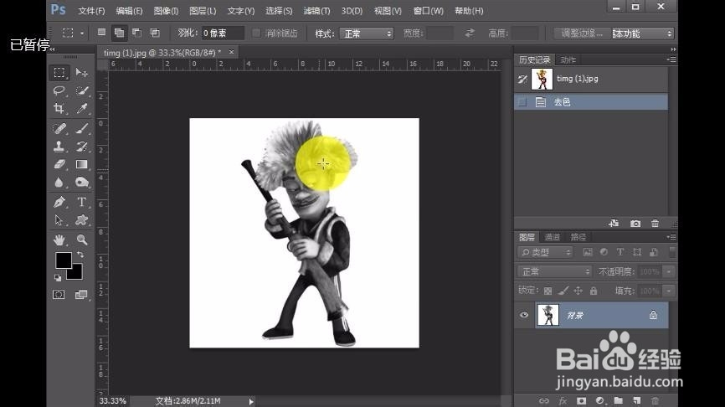Click the 羽化 feather input field
The width and height of the screenshot is (725, 407).
[223, 33]
